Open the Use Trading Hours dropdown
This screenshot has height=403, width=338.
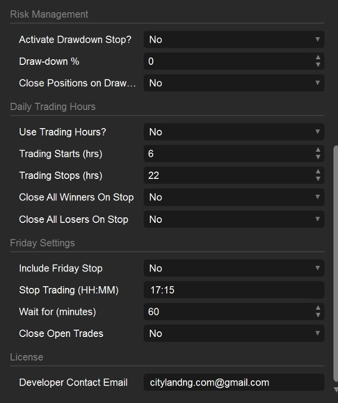coord(234,132)
